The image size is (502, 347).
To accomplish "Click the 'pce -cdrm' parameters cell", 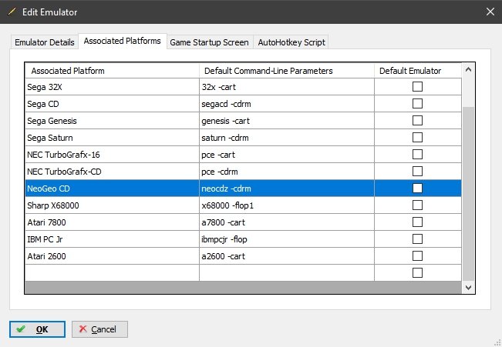I will click(287, 172).
